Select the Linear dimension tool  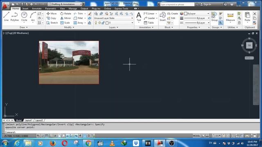pos(149,13)
